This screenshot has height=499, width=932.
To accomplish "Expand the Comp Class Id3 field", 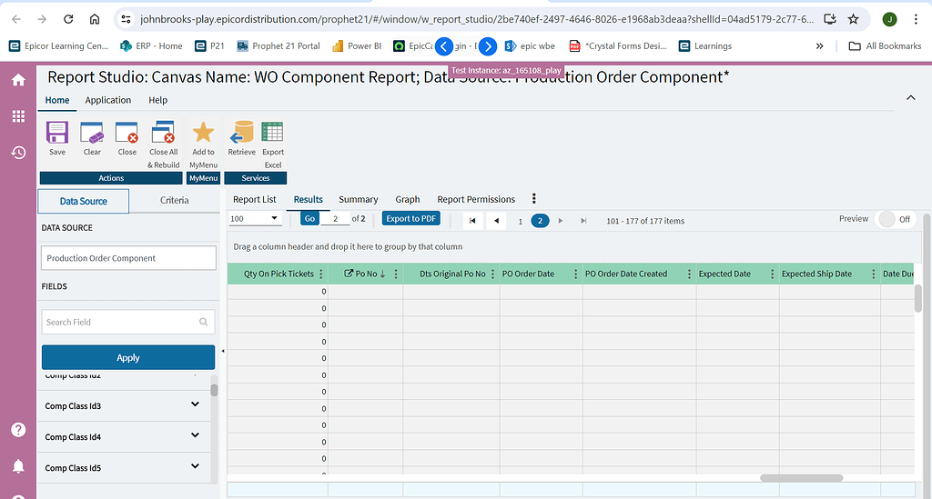I will (x=195, y=404).
